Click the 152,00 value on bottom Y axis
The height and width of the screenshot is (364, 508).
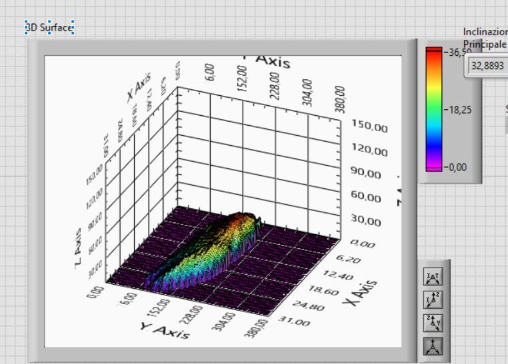pos(159,307)
